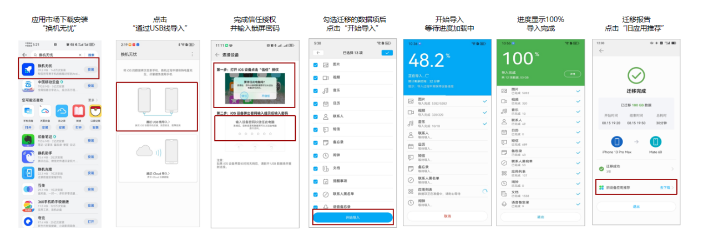The image size is (703, 240).
Task: Uncheck the 短信 checkbox in selection list
Action: 316,129
